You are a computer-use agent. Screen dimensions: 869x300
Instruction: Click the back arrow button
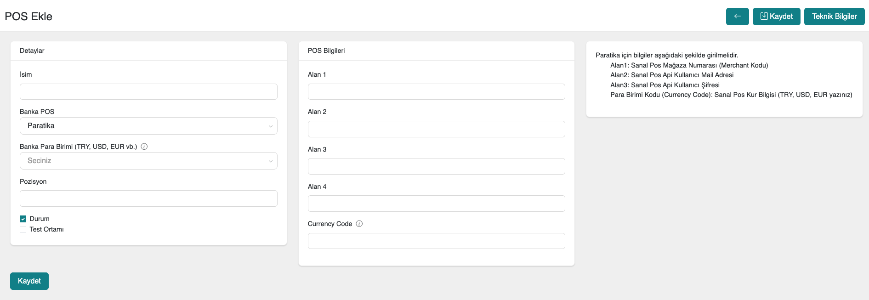737,17
